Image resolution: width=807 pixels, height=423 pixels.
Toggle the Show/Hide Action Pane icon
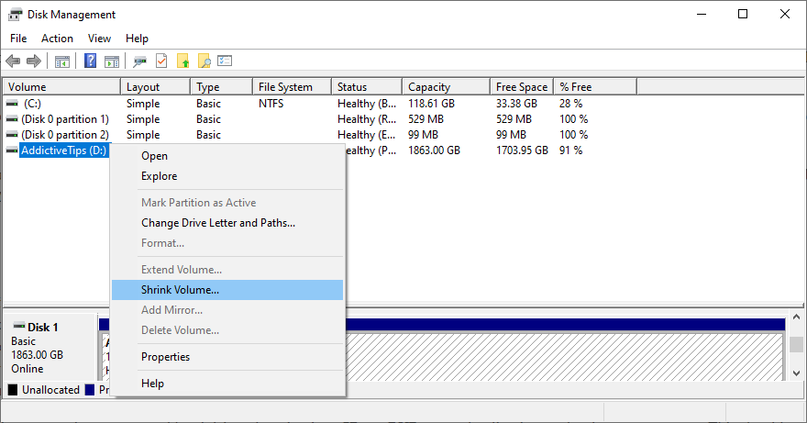[112, 61]
